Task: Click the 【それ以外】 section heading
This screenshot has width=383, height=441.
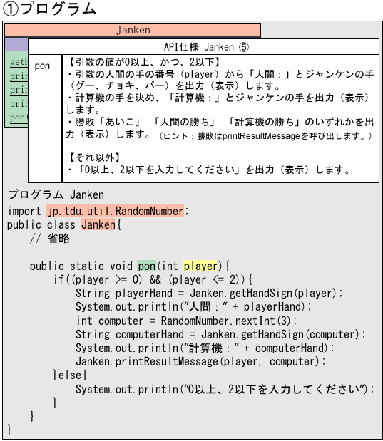Action: (x=95, y=157)
